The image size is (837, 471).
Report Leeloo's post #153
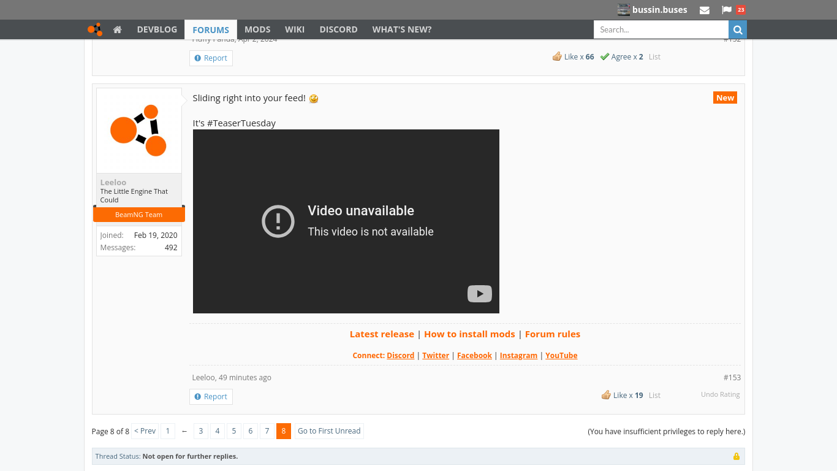pyautogui.click(x=211, y=397)
